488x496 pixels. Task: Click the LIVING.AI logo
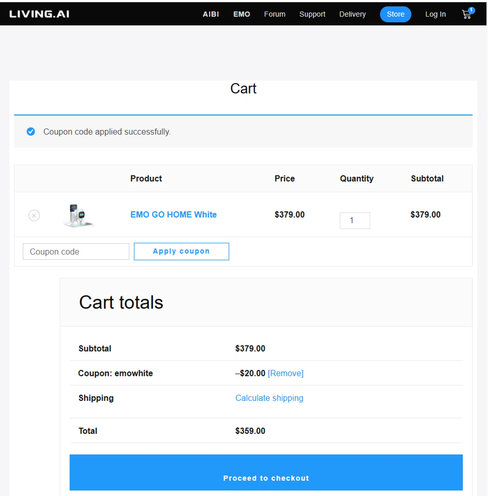pyautogui.click(x=39, y=14)
